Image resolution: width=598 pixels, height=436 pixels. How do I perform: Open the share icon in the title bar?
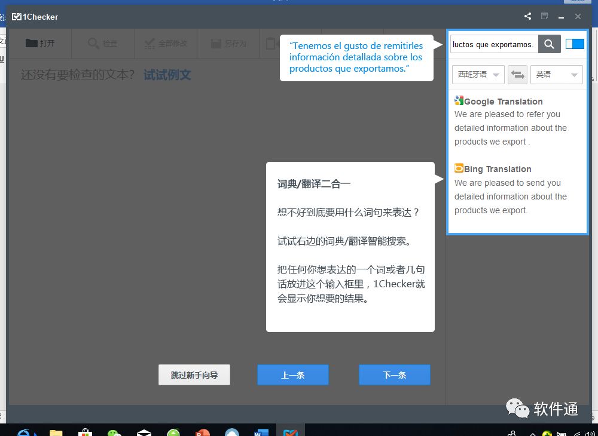point(527,16)
